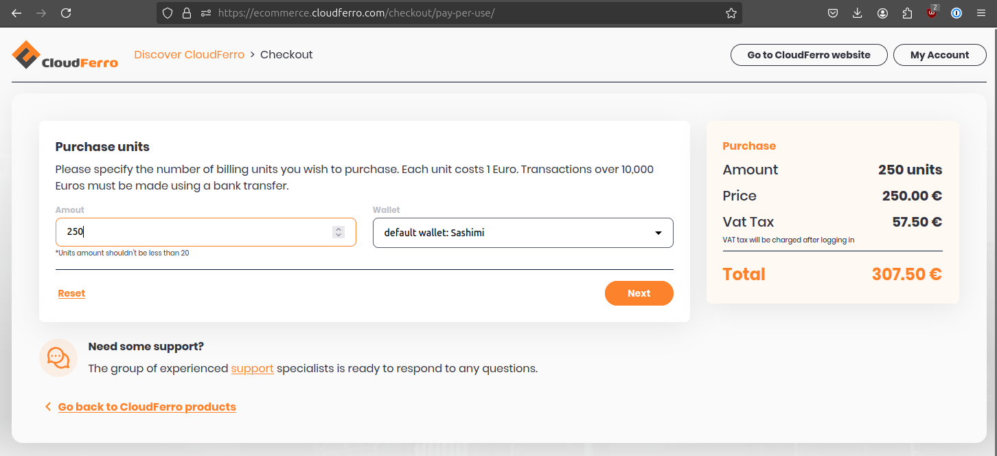Click the CloudFerro logo
Screen dimensions: 997x456
click(65, 55)
